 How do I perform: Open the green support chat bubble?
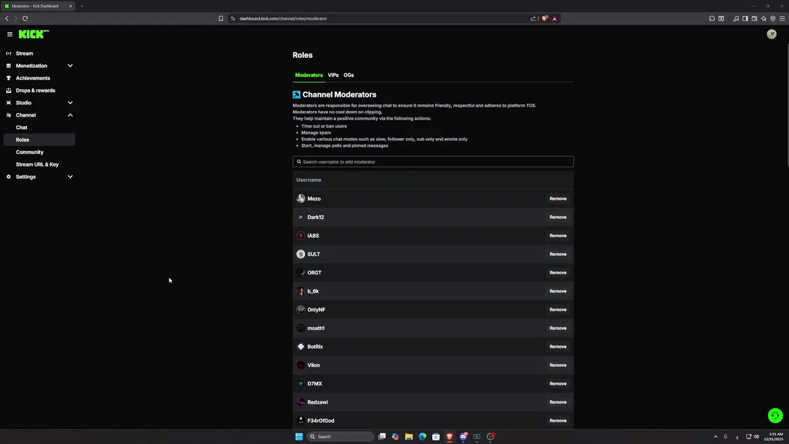(x=775, y=416)
